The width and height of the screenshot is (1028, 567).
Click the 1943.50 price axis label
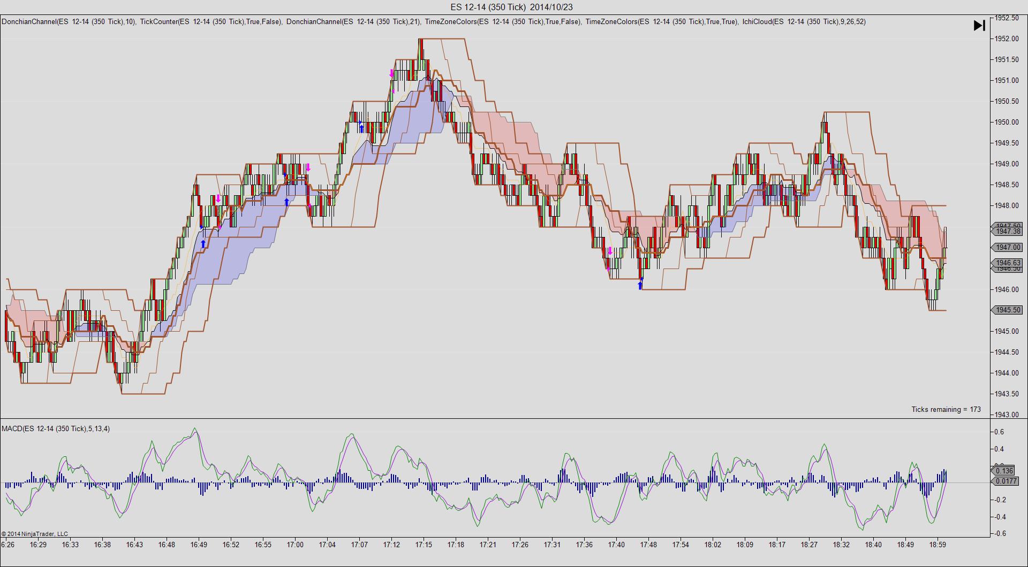click(x=1007, y=394)
